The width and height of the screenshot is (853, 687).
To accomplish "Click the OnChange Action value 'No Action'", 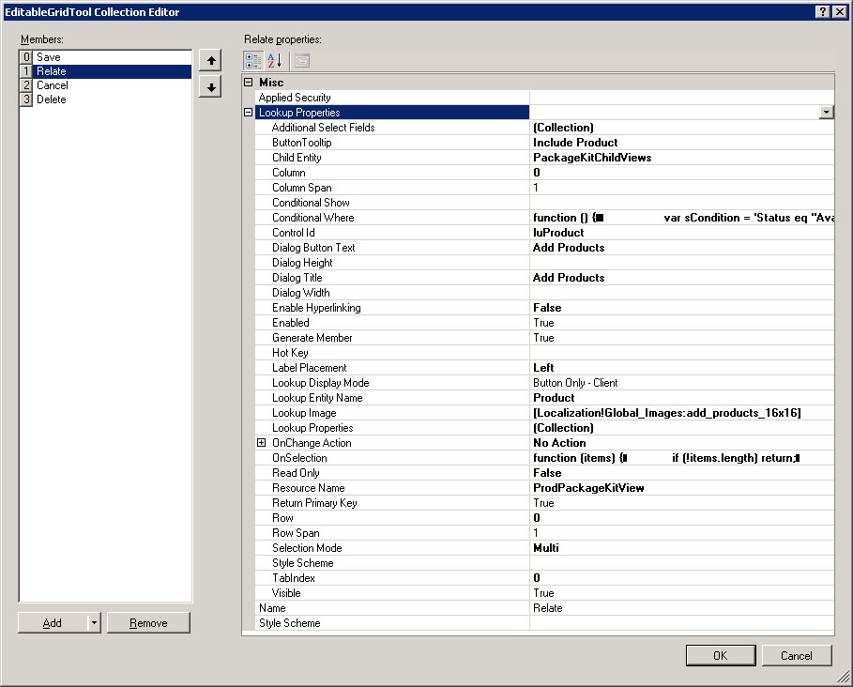I will [559, 443].
